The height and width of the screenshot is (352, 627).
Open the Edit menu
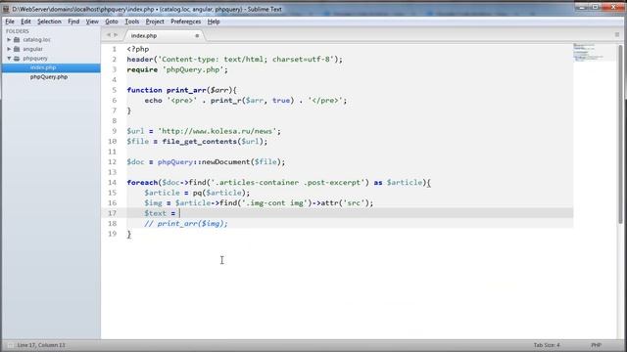coord(25,22)
